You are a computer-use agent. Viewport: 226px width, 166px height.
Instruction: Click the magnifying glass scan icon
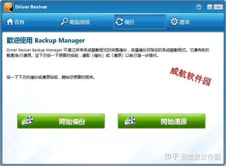pyautogui.click(x=64, y=22)
